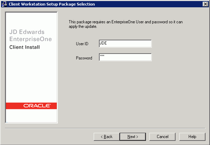The width and height of the screenshot is (210, 145).
Task: Click the blank white area above the JD Edwards heading
Action: click(x=31, y=21)
